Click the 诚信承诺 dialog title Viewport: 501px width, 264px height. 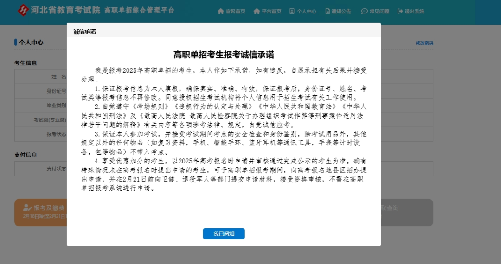click(x=85, y=31)
